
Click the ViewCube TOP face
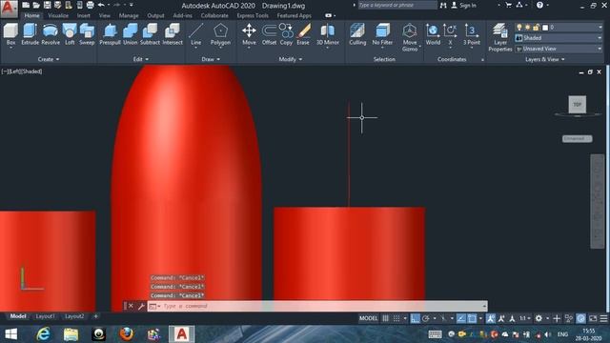pyautogui.click(x=577, y=104)
